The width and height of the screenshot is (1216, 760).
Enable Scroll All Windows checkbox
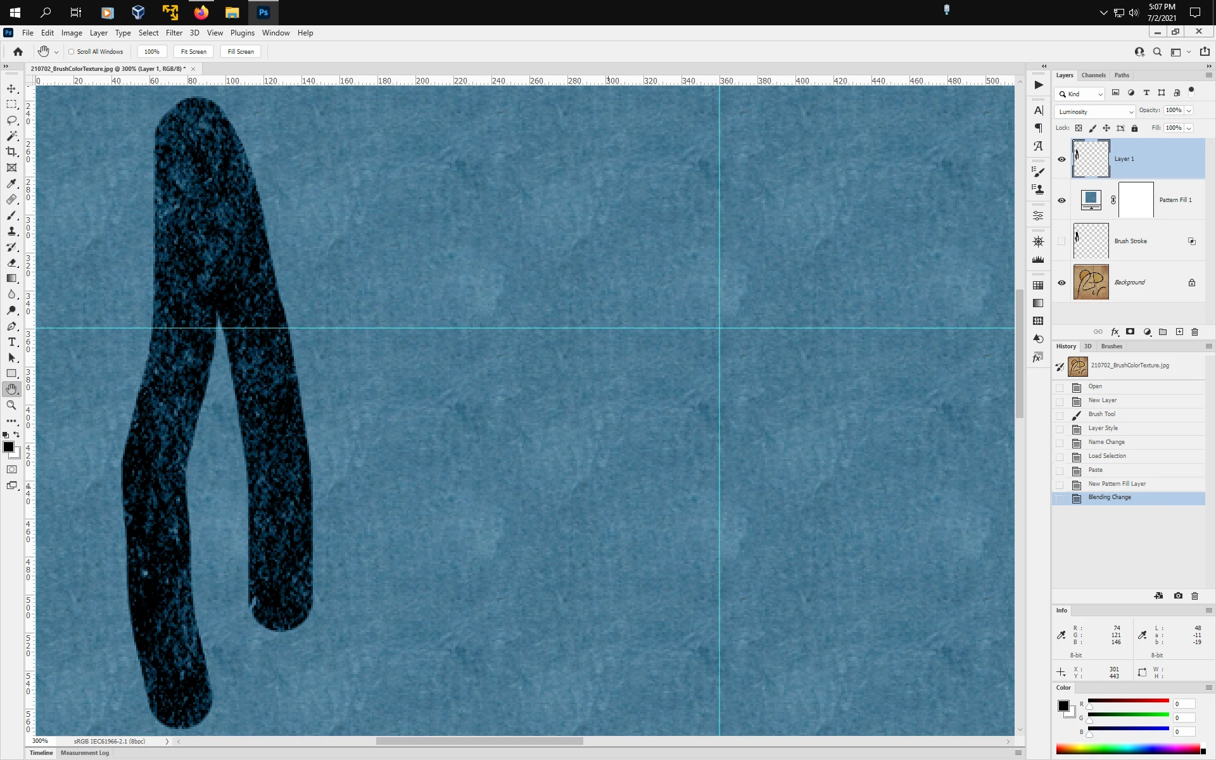coord(72,52)
